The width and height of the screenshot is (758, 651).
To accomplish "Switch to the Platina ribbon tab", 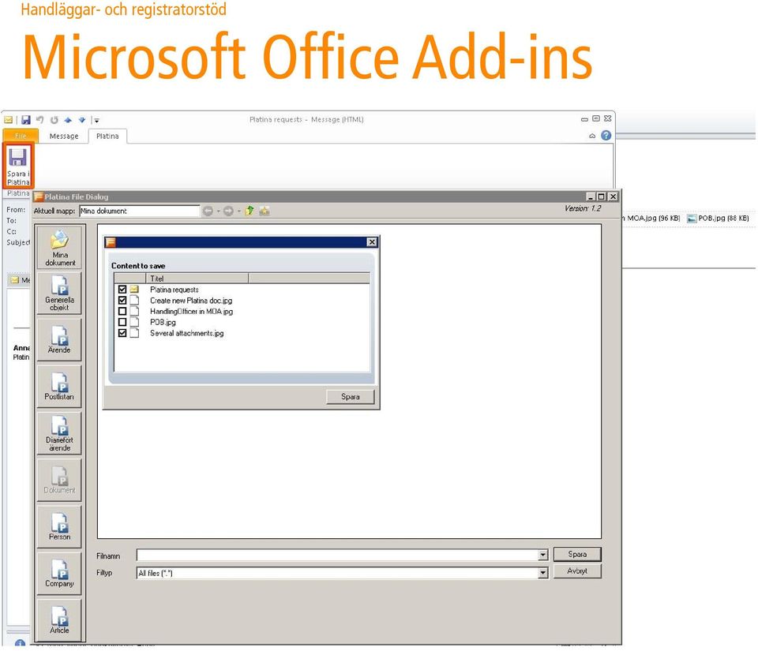I will pyautogui.click(x=107, y=137).
